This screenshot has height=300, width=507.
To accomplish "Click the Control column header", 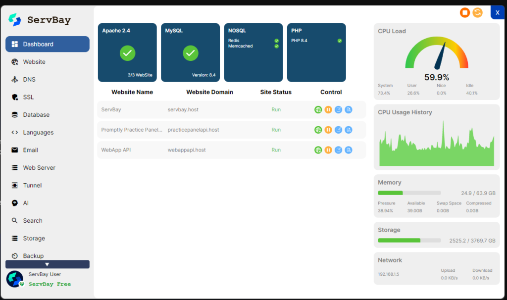I will point(331,92).
